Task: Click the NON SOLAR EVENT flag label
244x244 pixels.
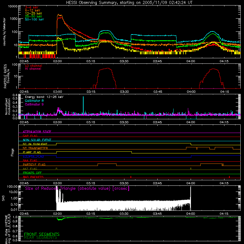Action: pyautogui.click(x=37, y=140)
